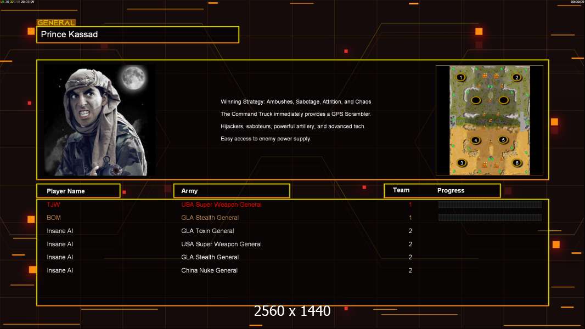Click white USA Super Weapon General entry
585x329 pixels.
tap(221, 244)
